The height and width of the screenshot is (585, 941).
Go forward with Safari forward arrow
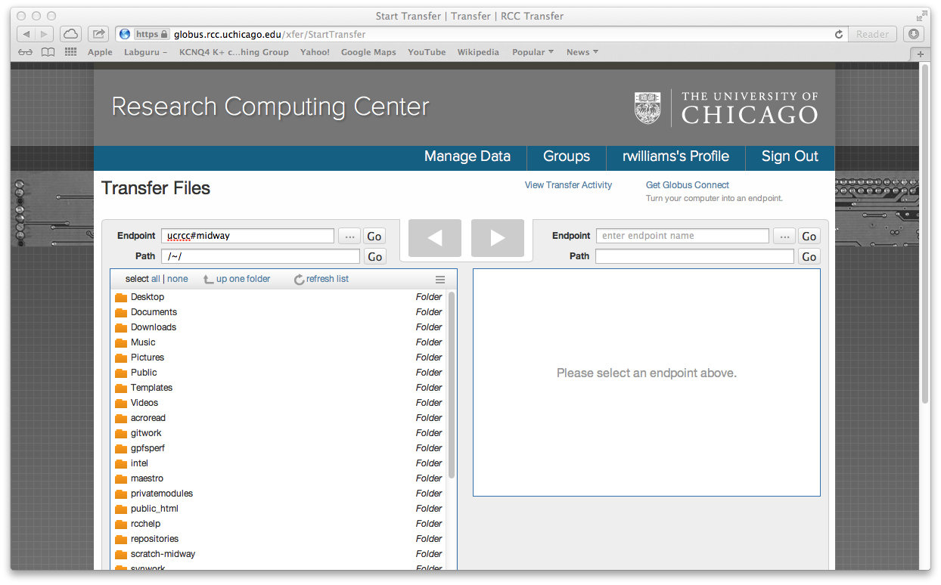45,34
